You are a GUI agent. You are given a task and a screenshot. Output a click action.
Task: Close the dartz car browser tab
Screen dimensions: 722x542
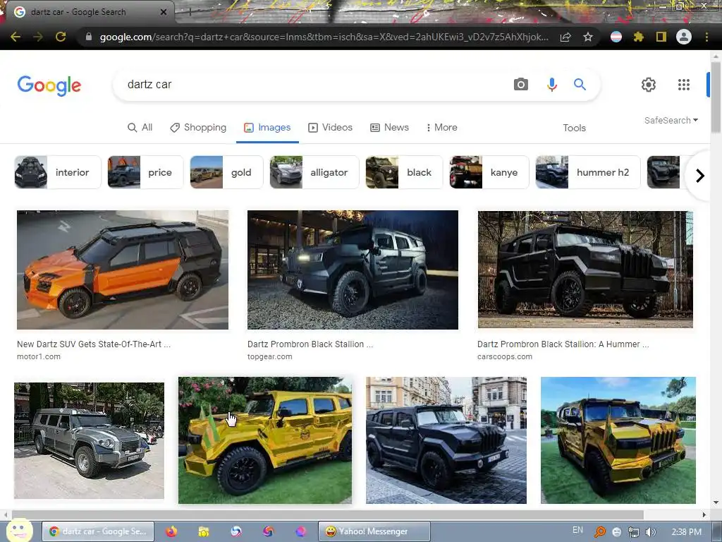[164, 12]
